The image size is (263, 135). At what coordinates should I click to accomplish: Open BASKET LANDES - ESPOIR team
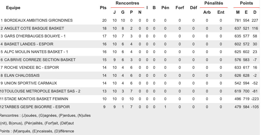click(x=29, y=44)
